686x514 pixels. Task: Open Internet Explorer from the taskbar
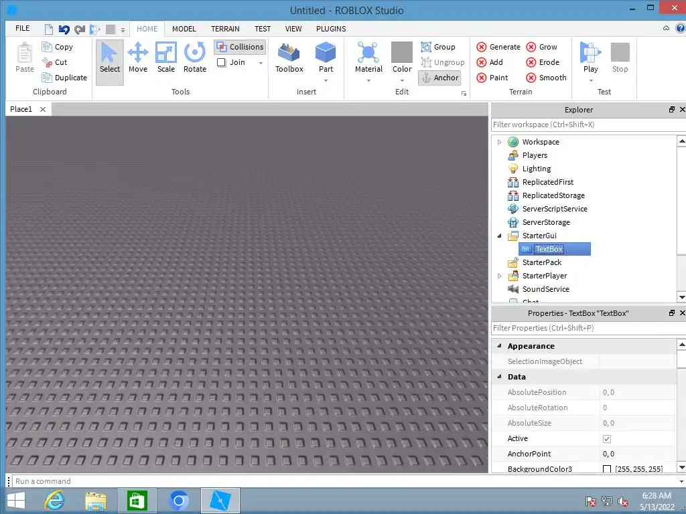coord(55,501)
